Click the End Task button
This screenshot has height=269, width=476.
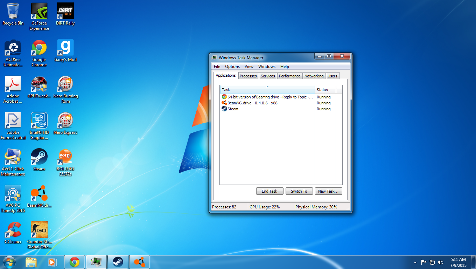(269, 191)
